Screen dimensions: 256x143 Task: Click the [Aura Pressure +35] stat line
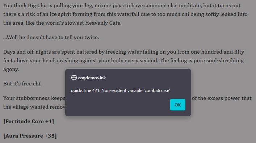click(x=30, y=136)
